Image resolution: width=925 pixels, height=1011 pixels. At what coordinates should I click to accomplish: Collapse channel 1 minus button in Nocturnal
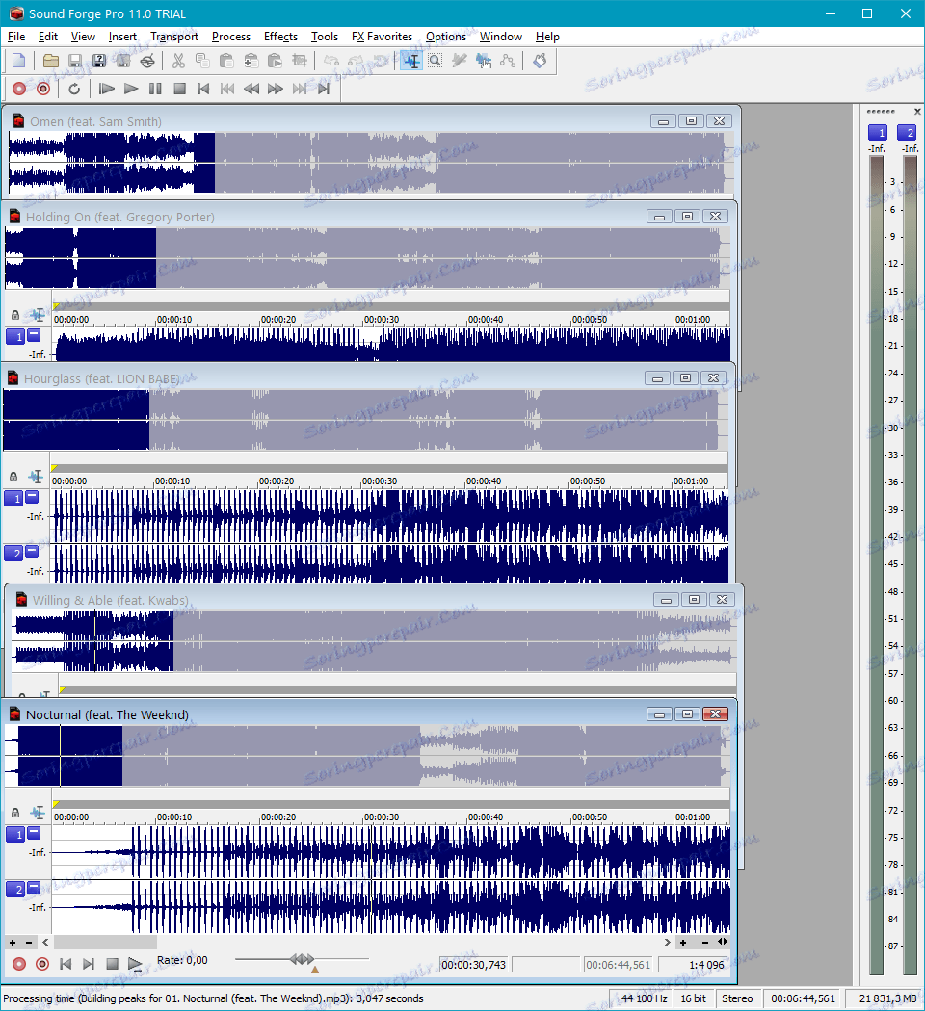tap(34, 833)
